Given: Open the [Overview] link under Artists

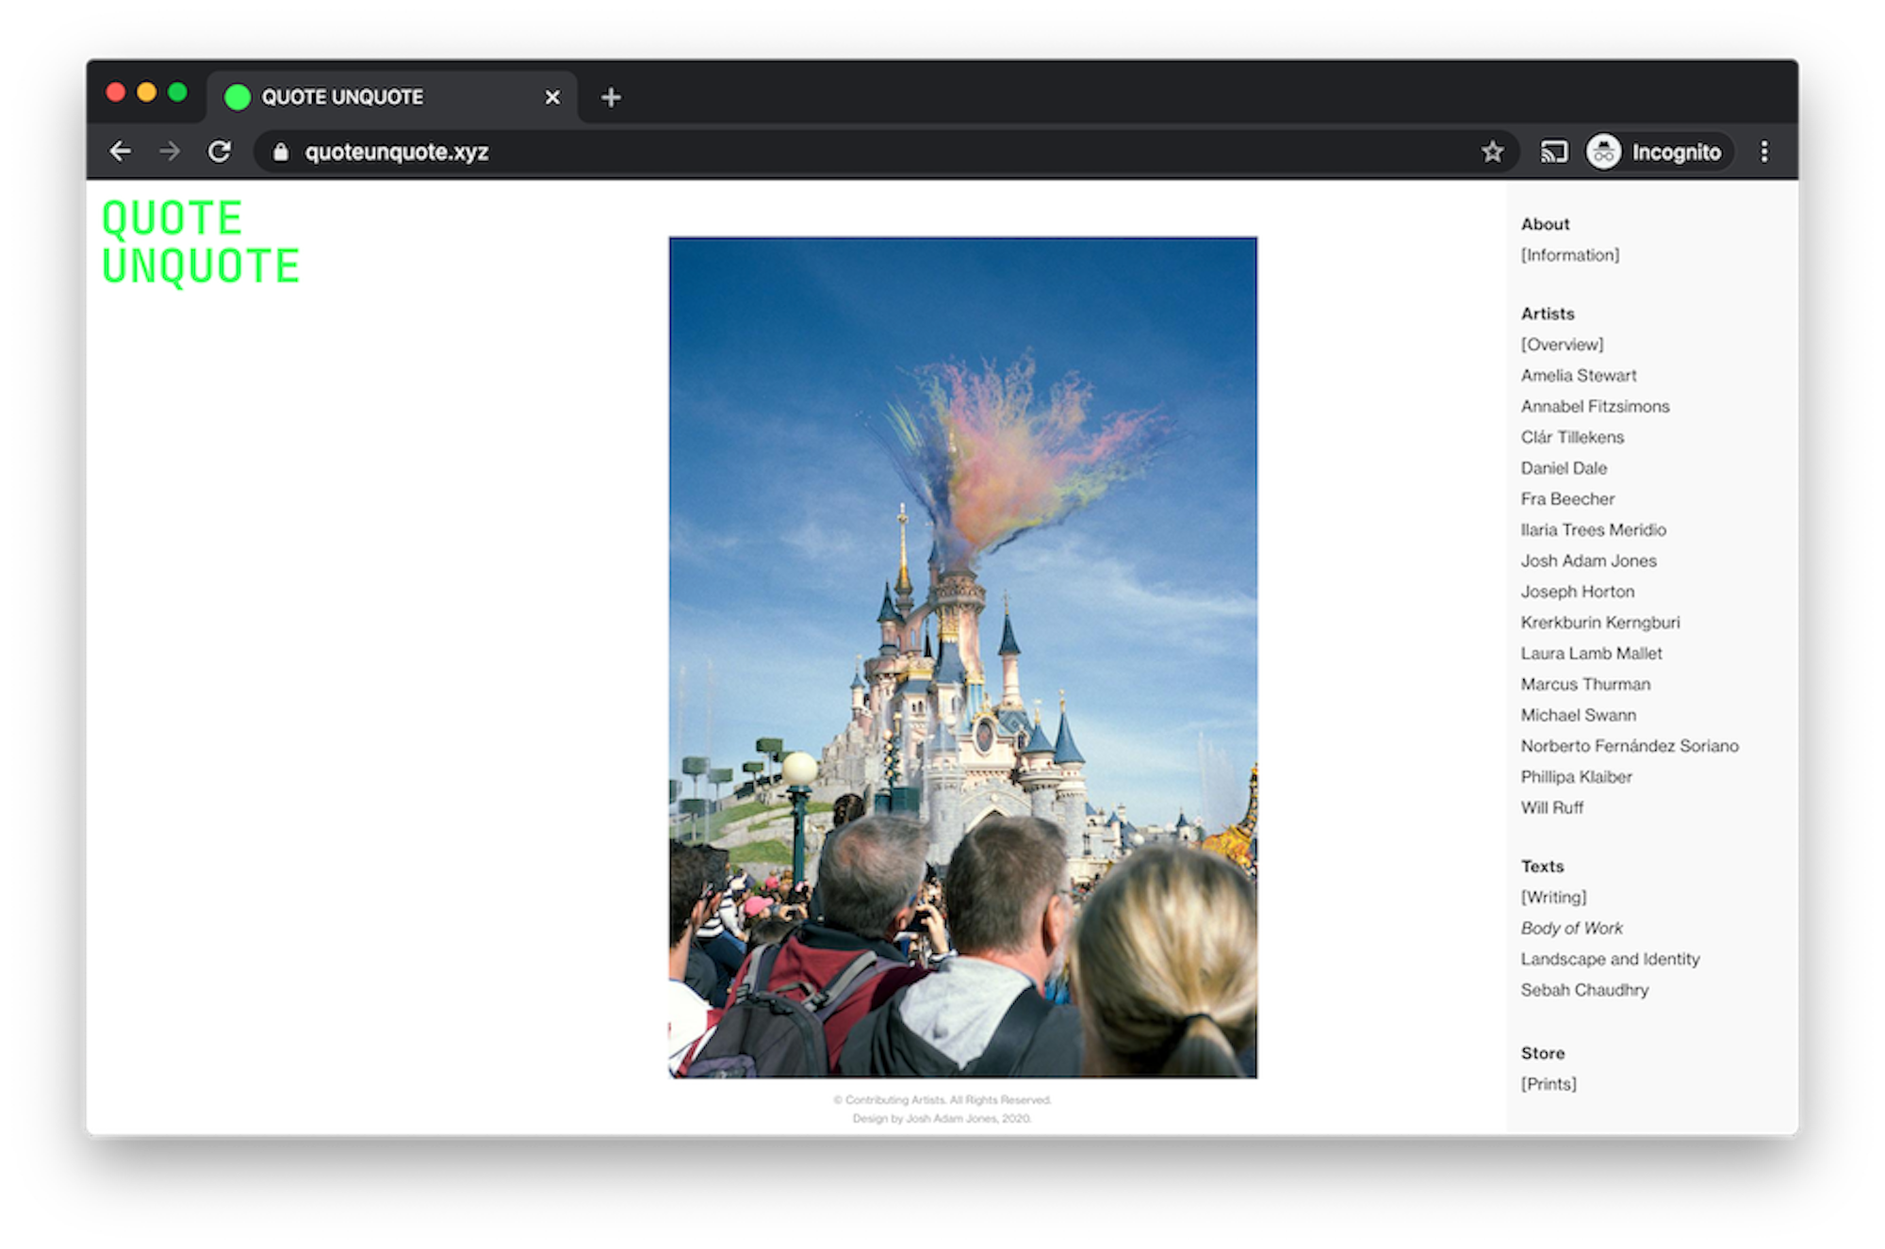Looking at the screenshot, I should 1562,345.
